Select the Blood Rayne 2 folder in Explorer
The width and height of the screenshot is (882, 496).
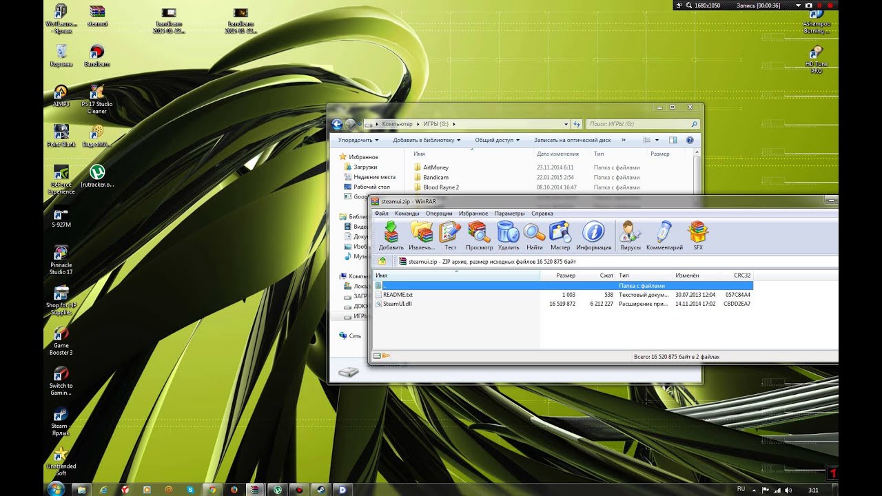point(440,187)
